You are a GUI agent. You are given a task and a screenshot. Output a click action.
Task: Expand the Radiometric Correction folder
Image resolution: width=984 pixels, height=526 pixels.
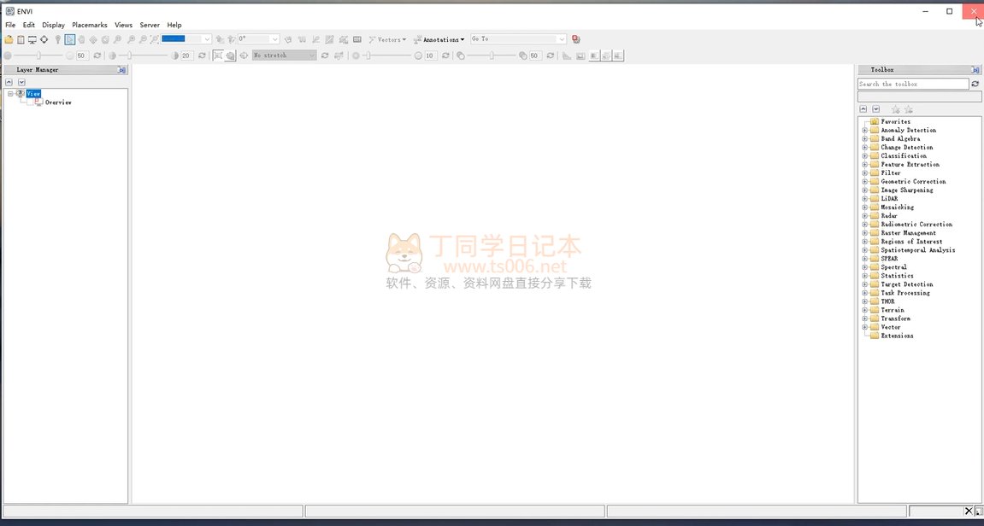865,225
